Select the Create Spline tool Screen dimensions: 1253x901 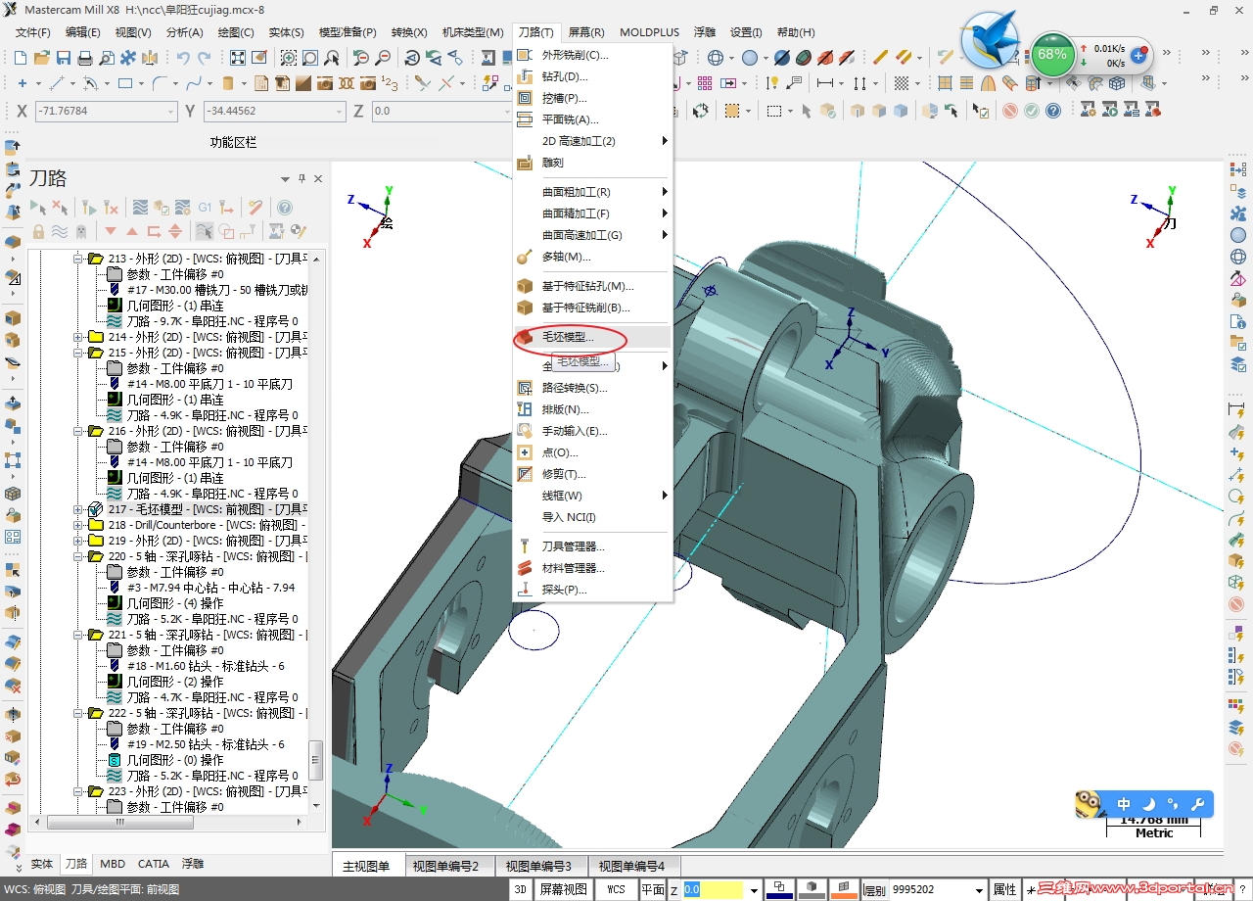(193, 83)
